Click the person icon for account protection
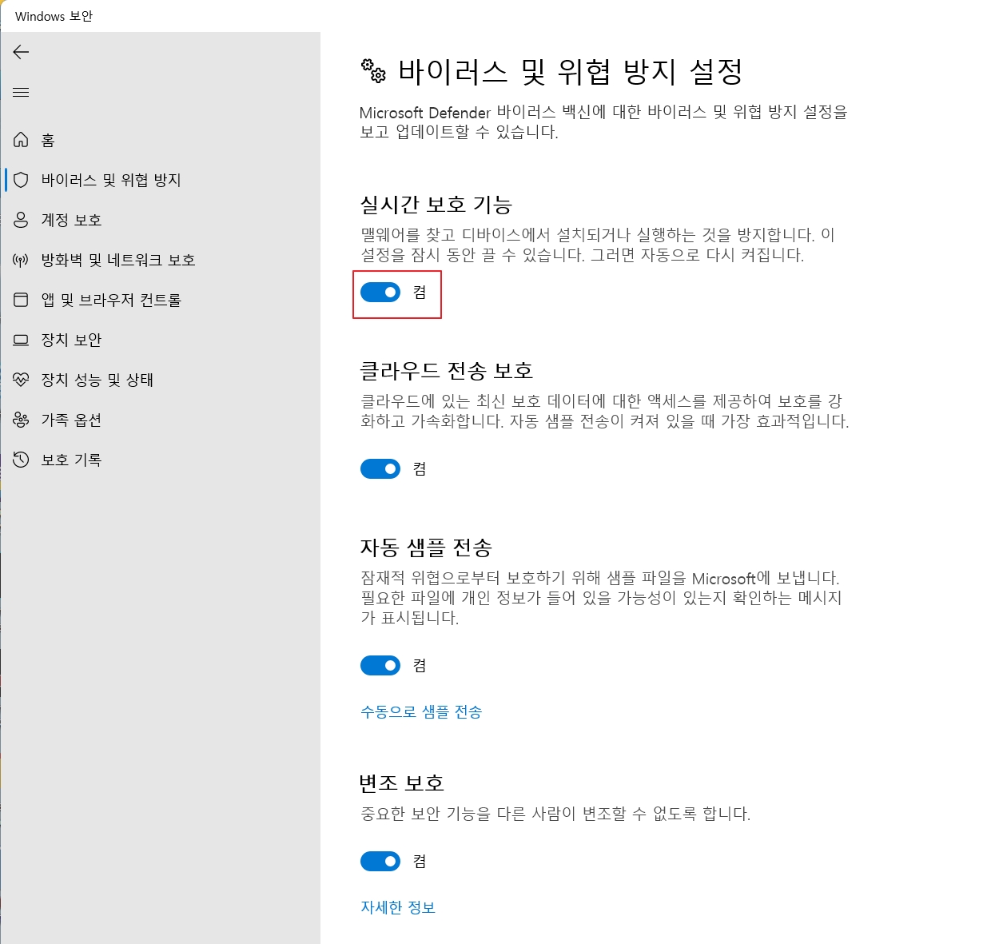991x944 pixels. tap(22, 220)
